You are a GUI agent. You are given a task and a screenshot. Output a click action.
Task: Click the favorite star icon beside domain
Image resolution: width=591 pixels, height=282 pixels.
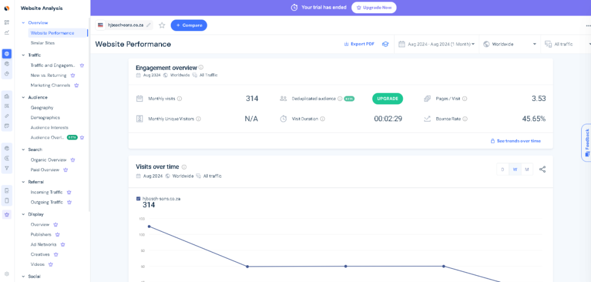coord(162,25)
